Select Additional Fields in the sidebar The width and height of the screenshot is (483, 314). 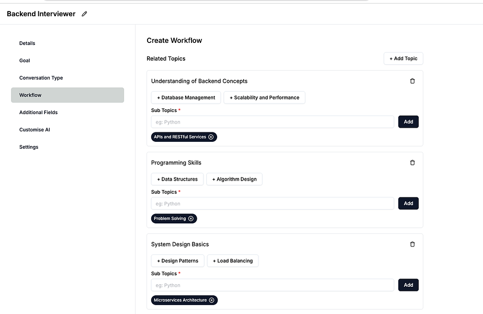38,113
